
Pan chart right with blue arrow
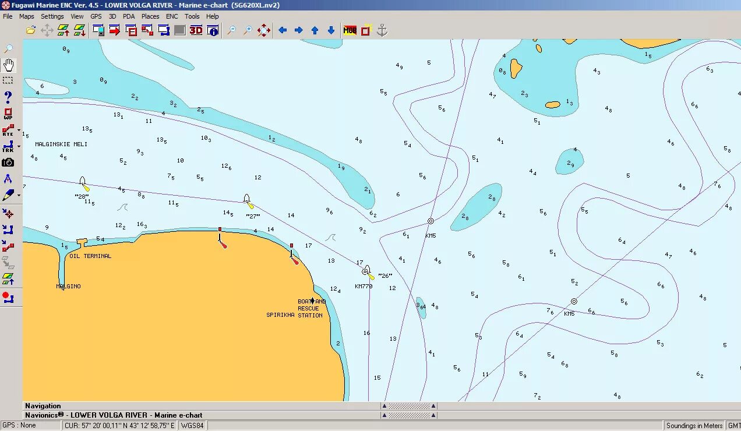click(x=299, y=30)
